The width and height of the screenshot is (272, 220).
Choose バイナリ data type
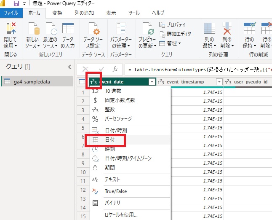[x=130, y=203]
